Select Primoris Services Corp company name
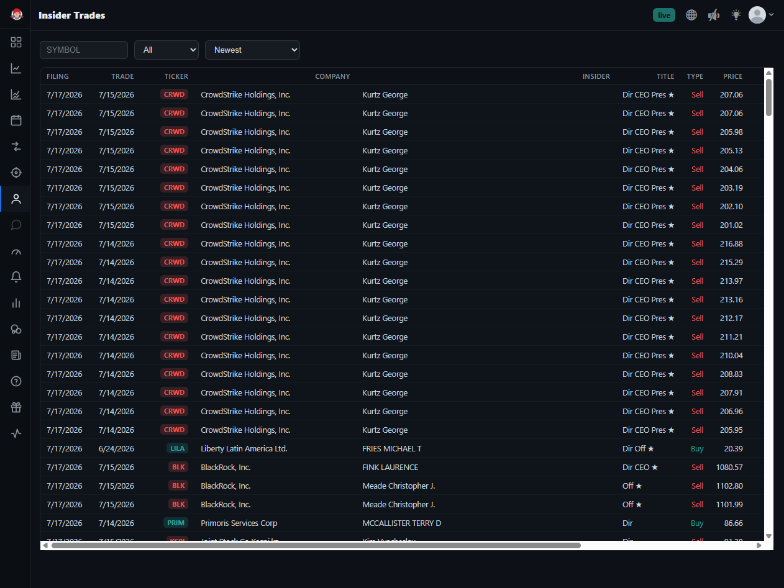784x588 pixels. pyautogui.click(x=239, y=523)
